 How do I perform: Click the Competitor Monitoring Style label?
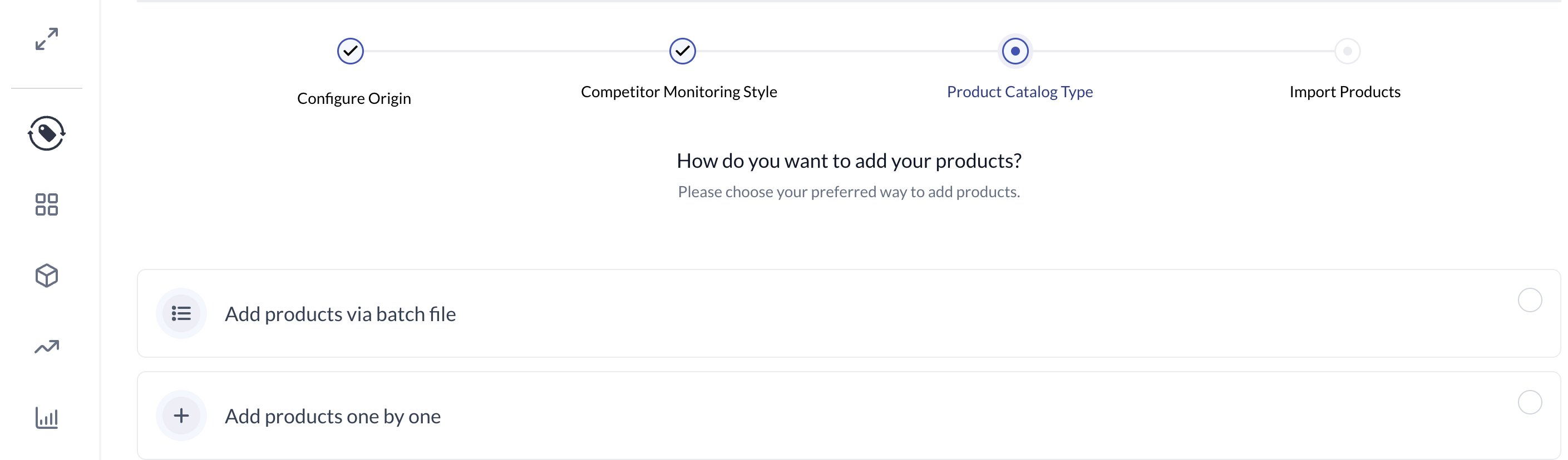(x=679, y=92)
